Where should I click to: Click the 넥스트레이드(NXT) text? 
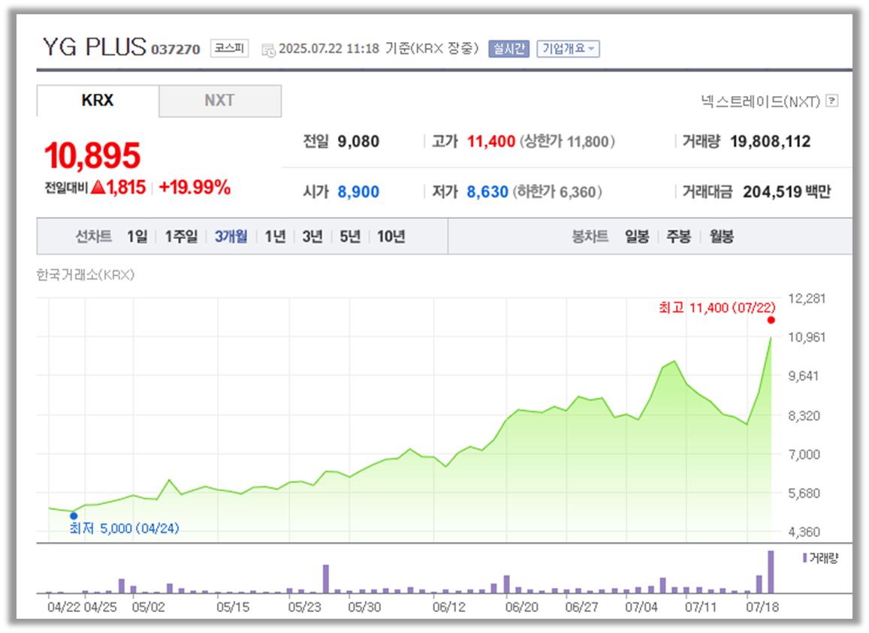(760, 101)
